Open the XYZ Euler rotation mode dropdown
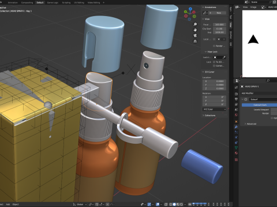Screen dimensions: 277x207 click(214, 109)
